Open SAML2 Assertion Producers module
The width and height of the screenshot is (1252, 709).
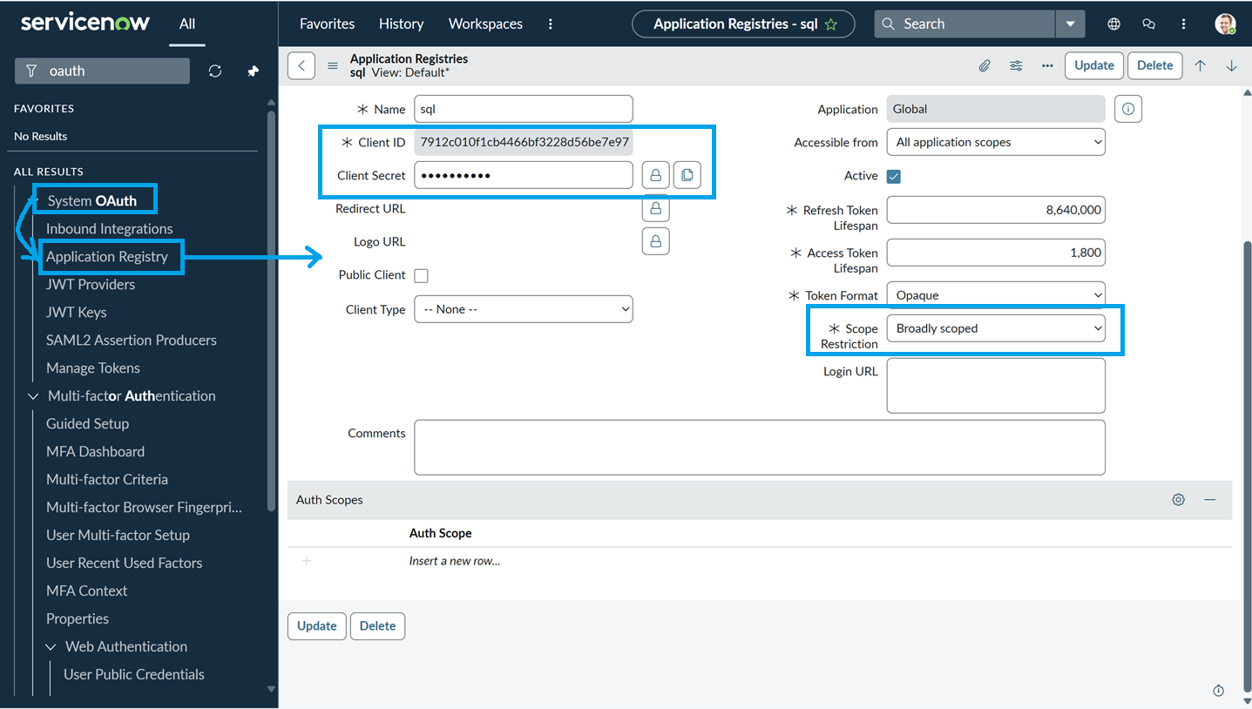coord(132,341)
